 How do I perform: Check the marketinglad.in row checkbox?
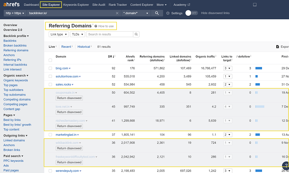click(x=50, y=135)
